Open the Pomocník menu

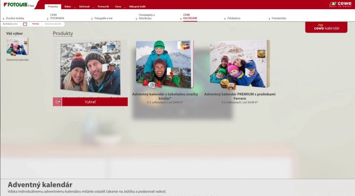tap(103, 7)
